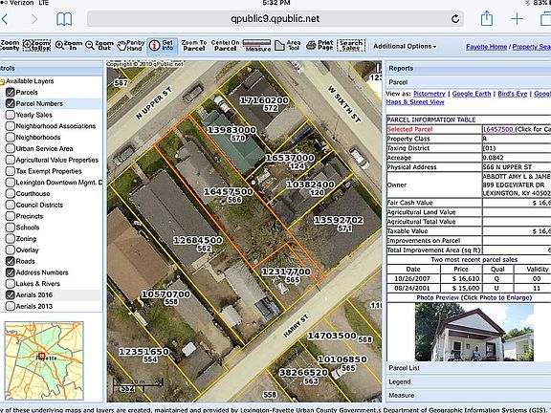Tap the Safari forward arrow
Viewport: 551px width, 413px height.
[34, 19]
